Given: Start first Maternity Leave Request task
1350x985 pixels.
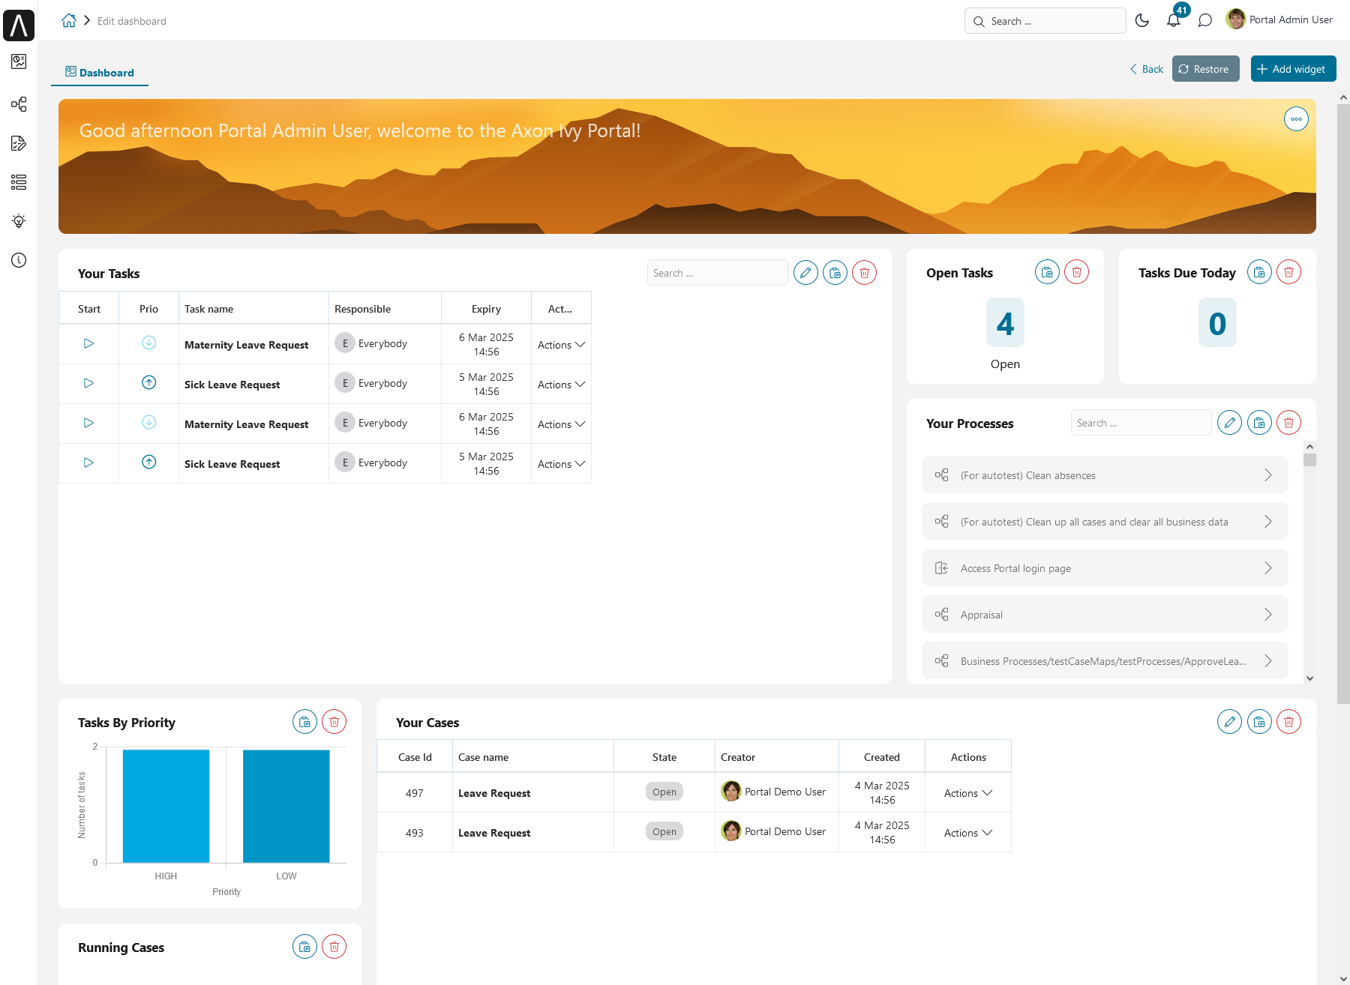Looking at the screenshot, I should click(88, 343).
